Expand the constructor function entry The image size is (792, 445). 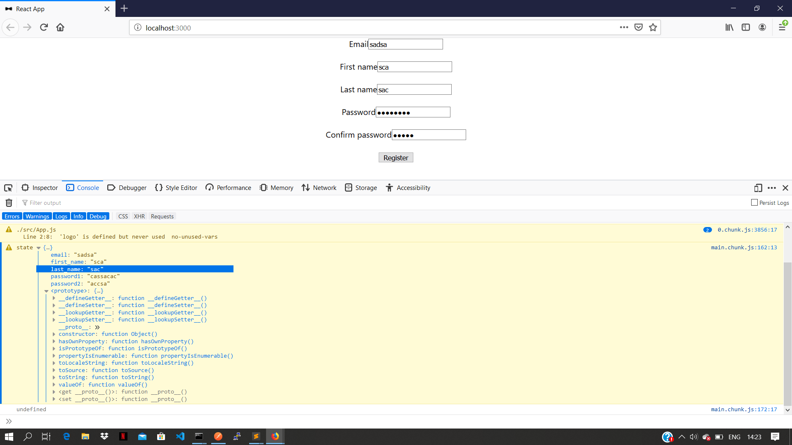point(54,334)
